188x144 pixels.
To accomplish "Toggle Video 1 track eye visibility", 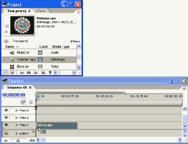I will (x=6, y=125).
